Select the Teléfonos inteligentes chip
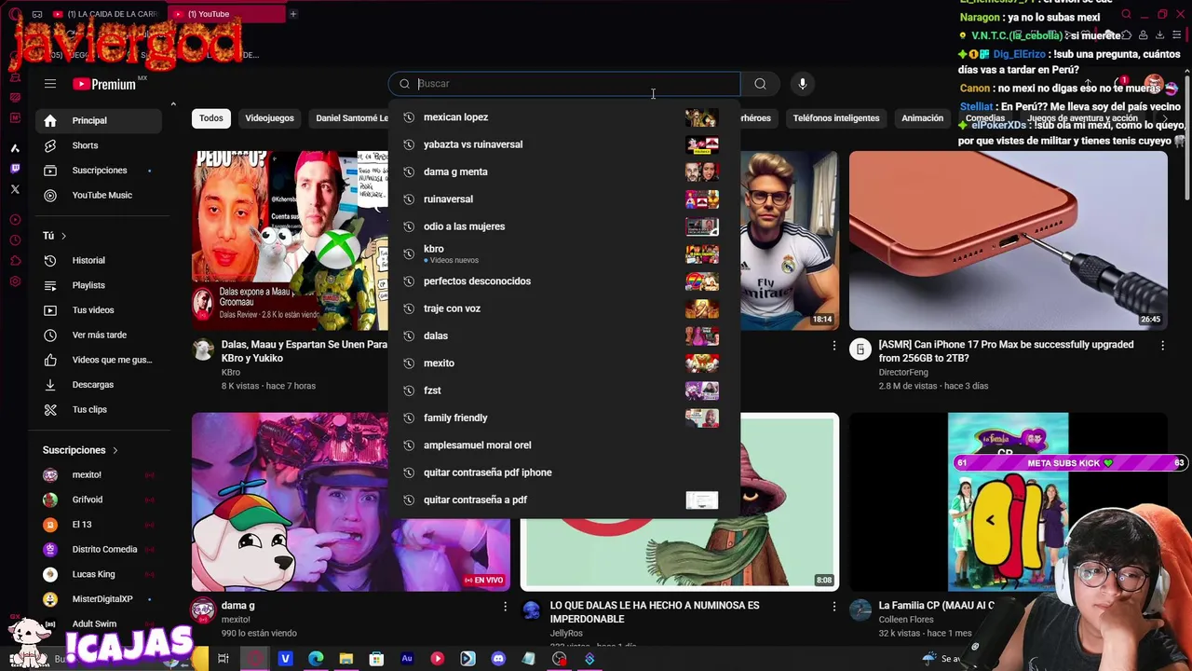The width and height of the screenshot is (1192, 671). (x=836, y=118)
